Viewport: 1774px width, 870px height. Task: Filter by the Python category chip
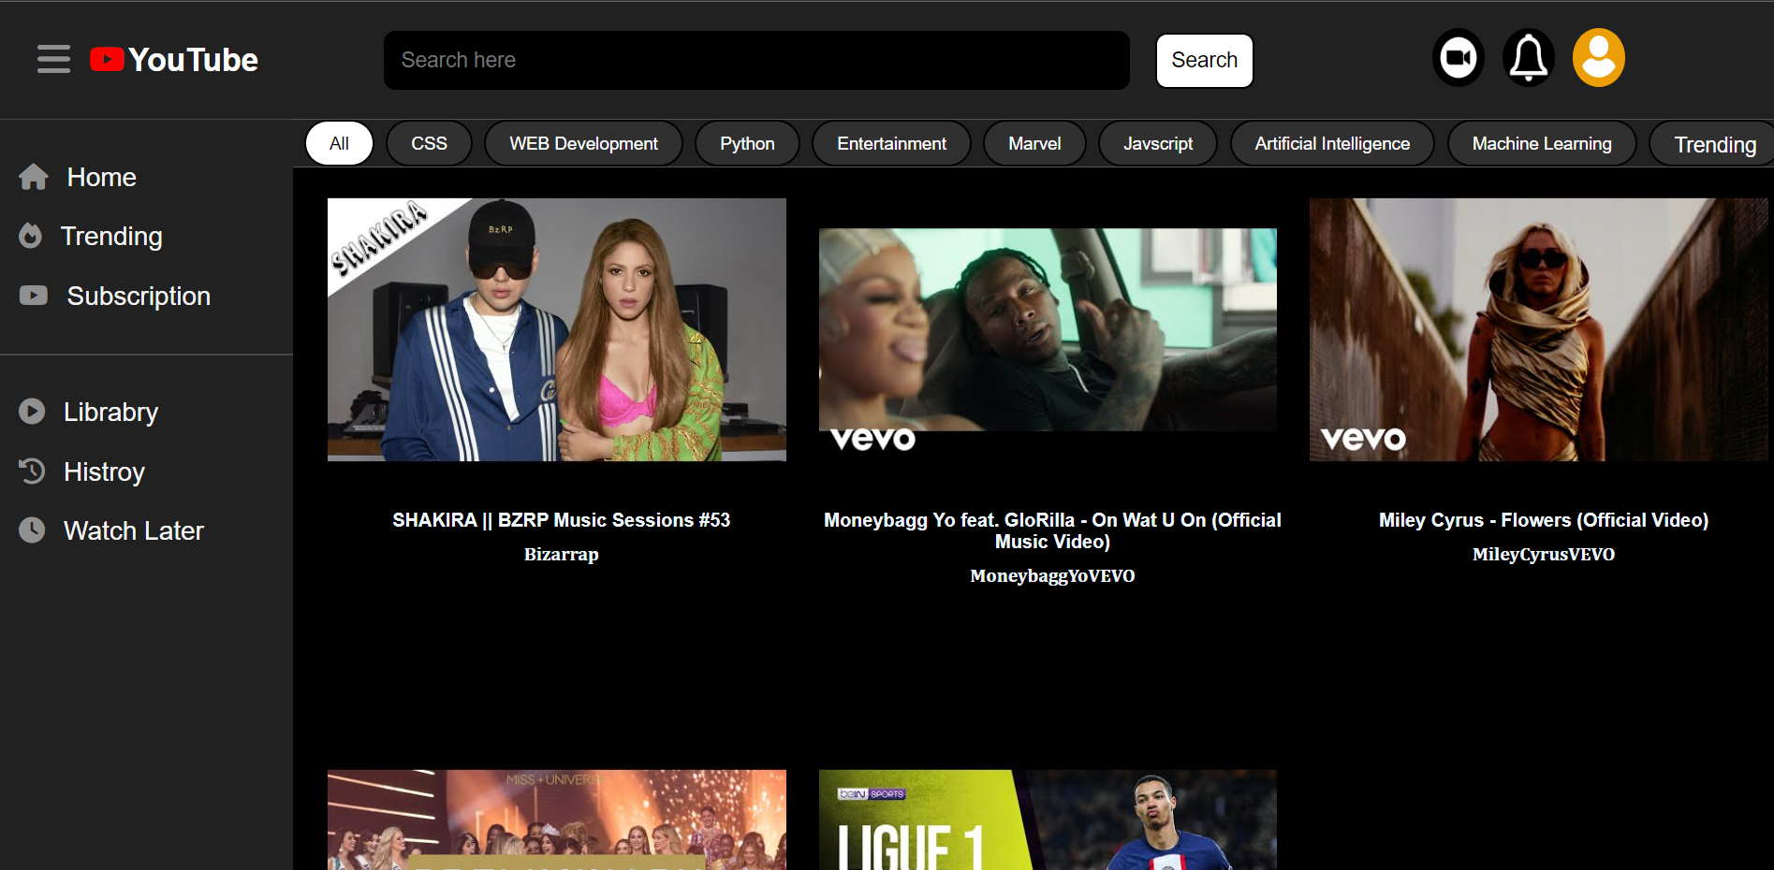pyautogui.click(x=746, y=144)
